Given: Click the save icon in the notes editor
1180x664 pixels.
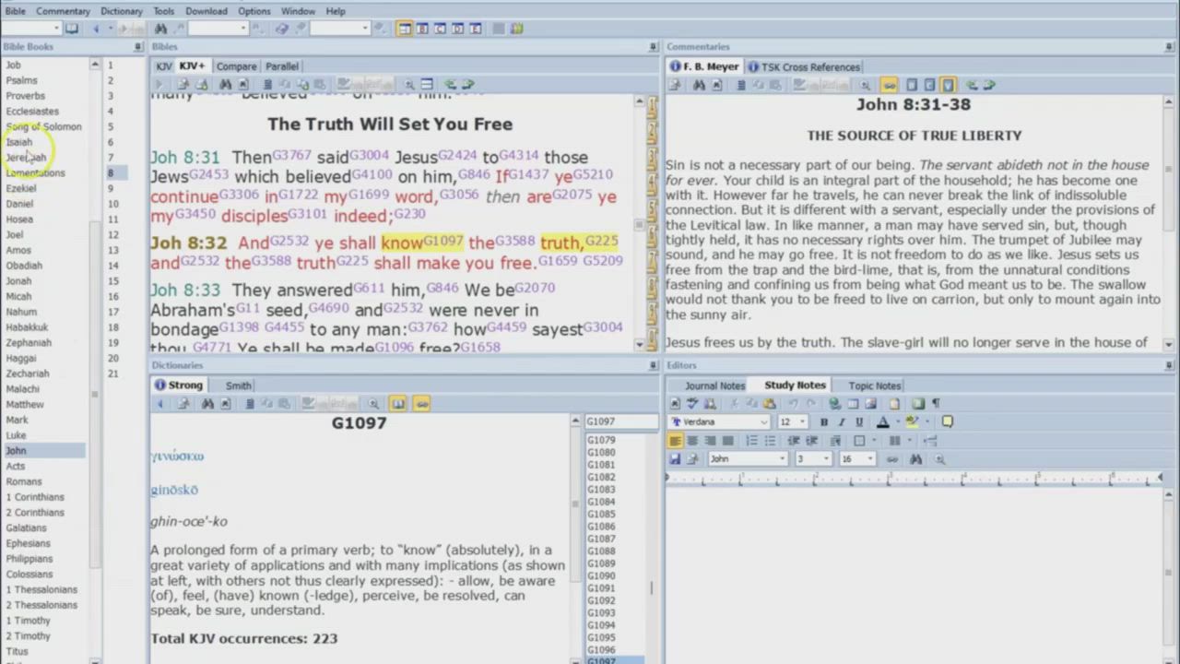Looking at the screenshot, I should click(675, 459).
